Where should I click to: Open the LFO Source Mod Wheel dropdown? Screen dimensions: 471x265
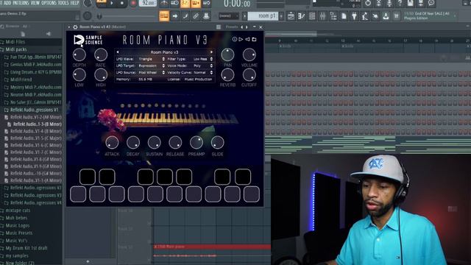(x=152, y=72)
